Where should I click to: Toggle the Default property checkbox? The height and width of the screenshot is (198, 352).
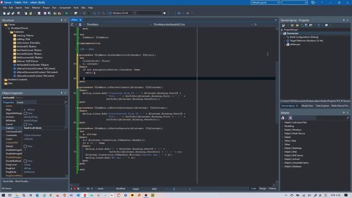(x=25, y=146)
